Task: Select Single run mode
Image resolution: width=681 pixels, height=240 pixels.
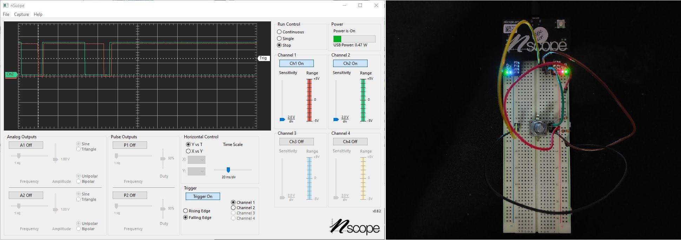Action: coord(279,39)
